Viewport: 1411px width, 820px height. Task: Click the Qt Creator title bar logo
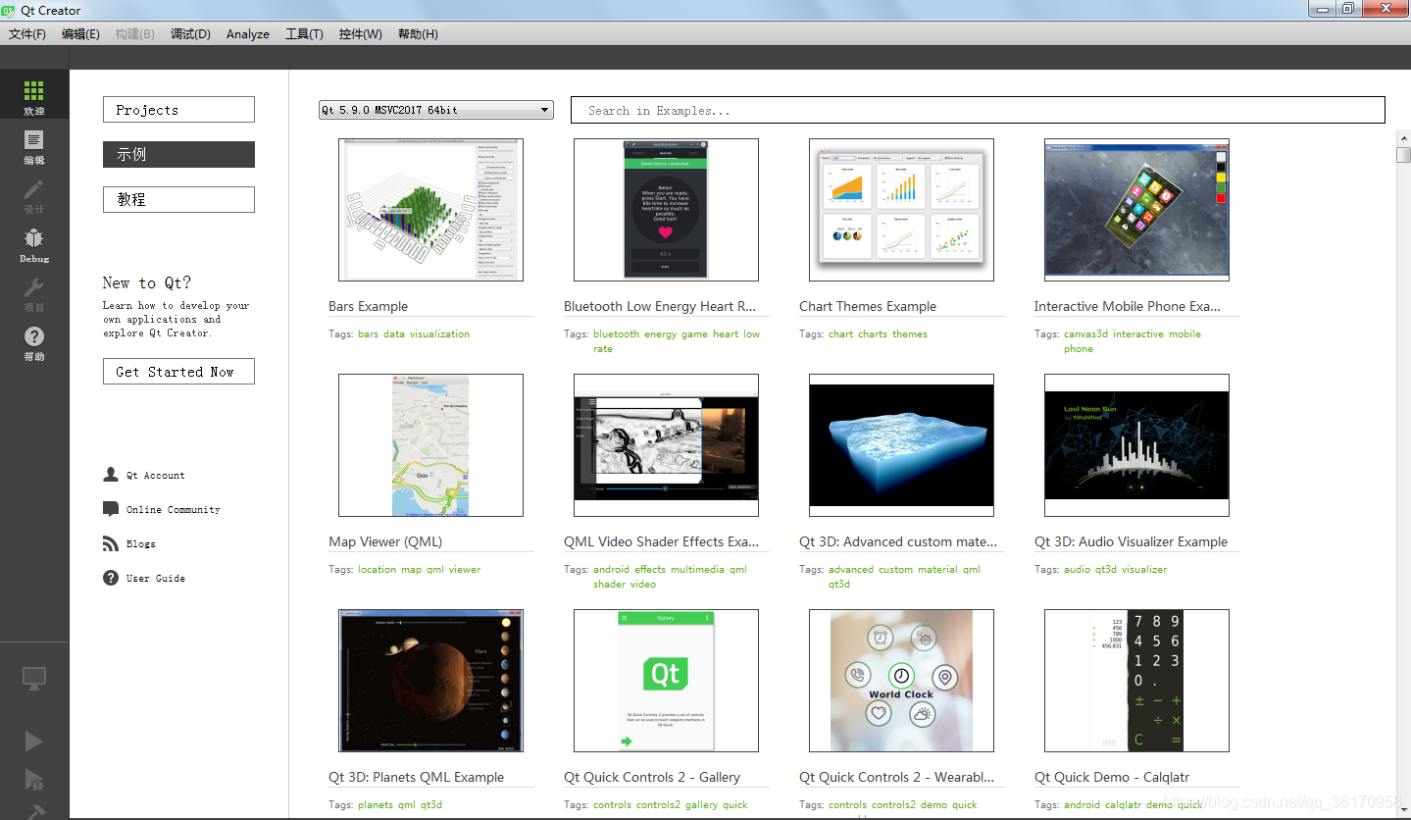point(10,10)
